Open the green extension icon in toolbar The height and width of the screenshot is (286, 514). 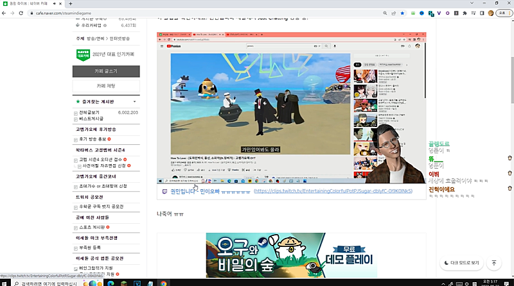pos(413,13)
